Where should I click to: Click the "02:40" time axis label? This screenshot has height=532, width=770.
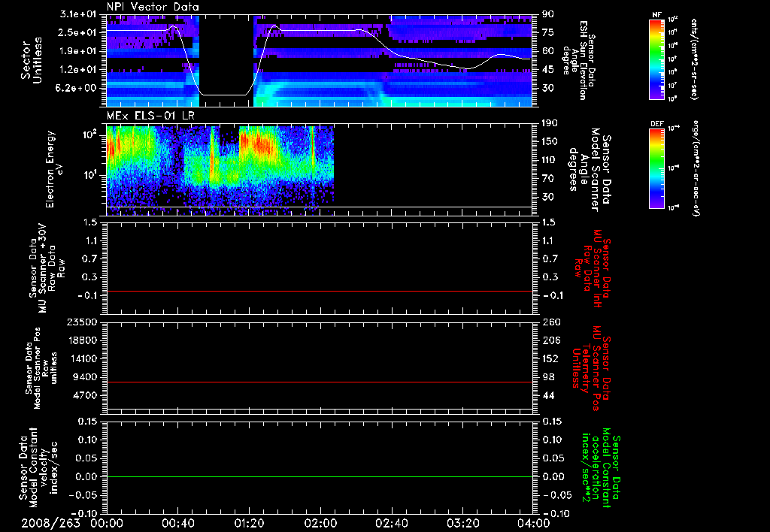coord(391,523)
